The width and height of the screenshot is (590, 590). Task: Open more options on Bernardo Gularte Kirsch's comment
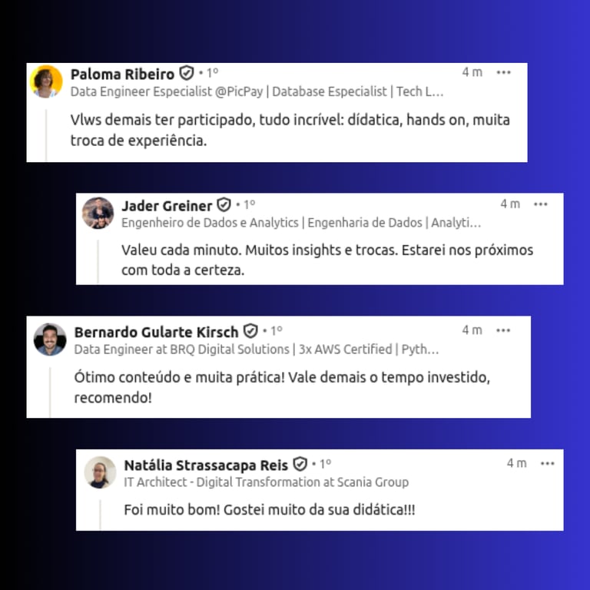pos(503,330)
